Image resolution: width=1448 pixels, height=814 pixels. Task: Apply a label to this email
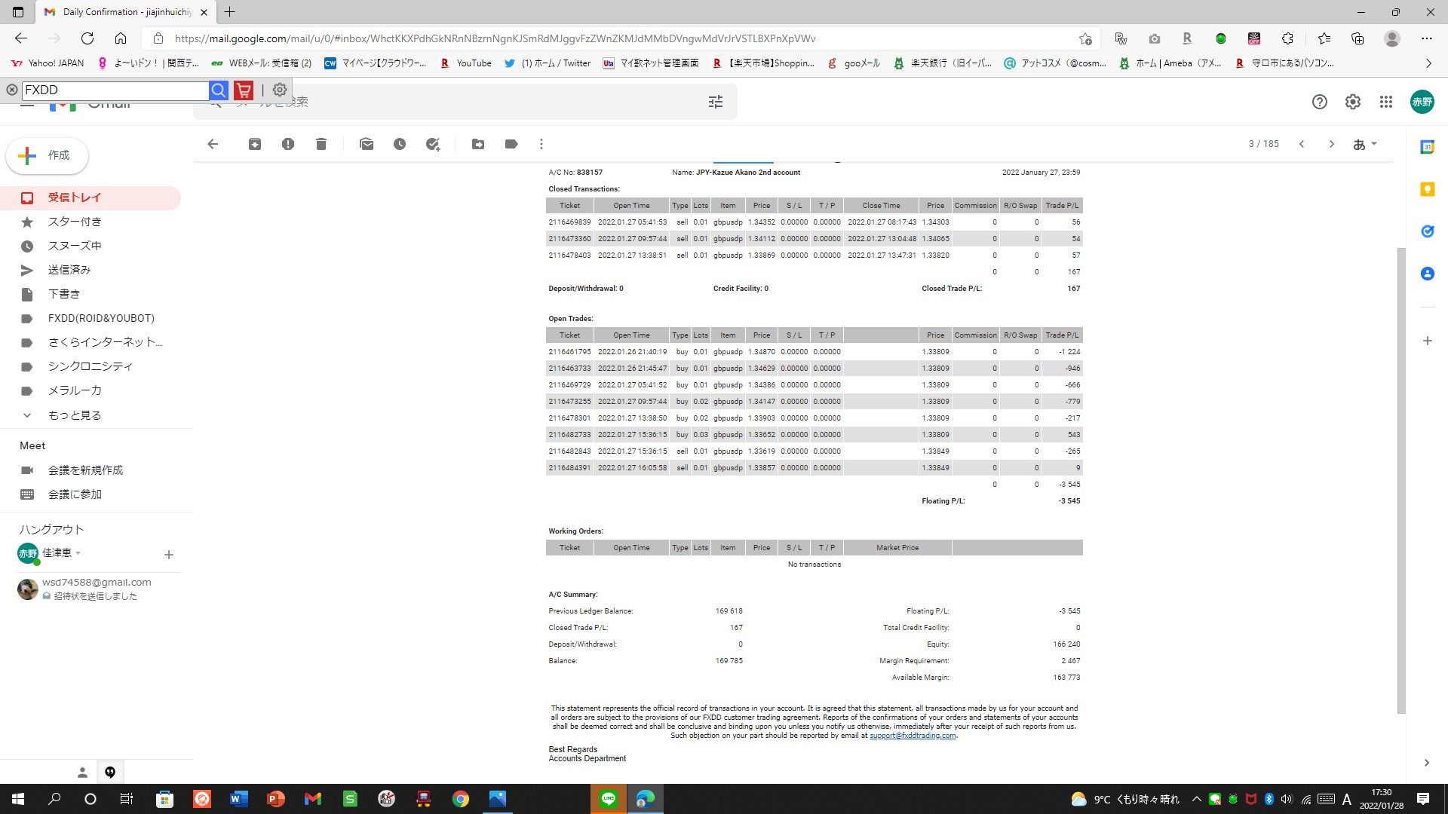pyautogui.click(x=511, y=144)
